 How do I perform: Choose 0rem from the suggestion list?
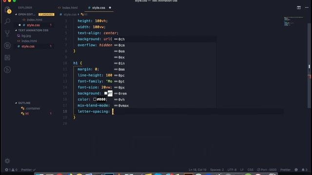coord(165,93)
